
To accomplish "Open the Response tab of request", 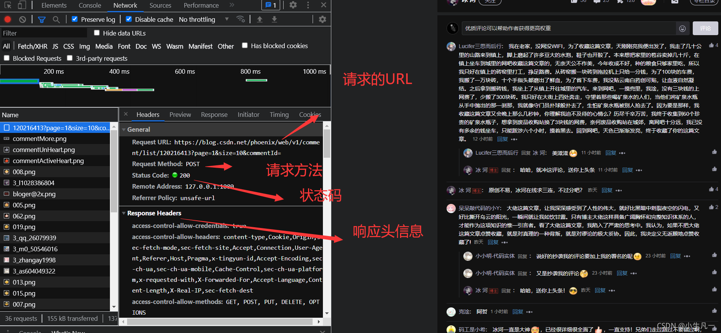I will click(x=214, y=115).
